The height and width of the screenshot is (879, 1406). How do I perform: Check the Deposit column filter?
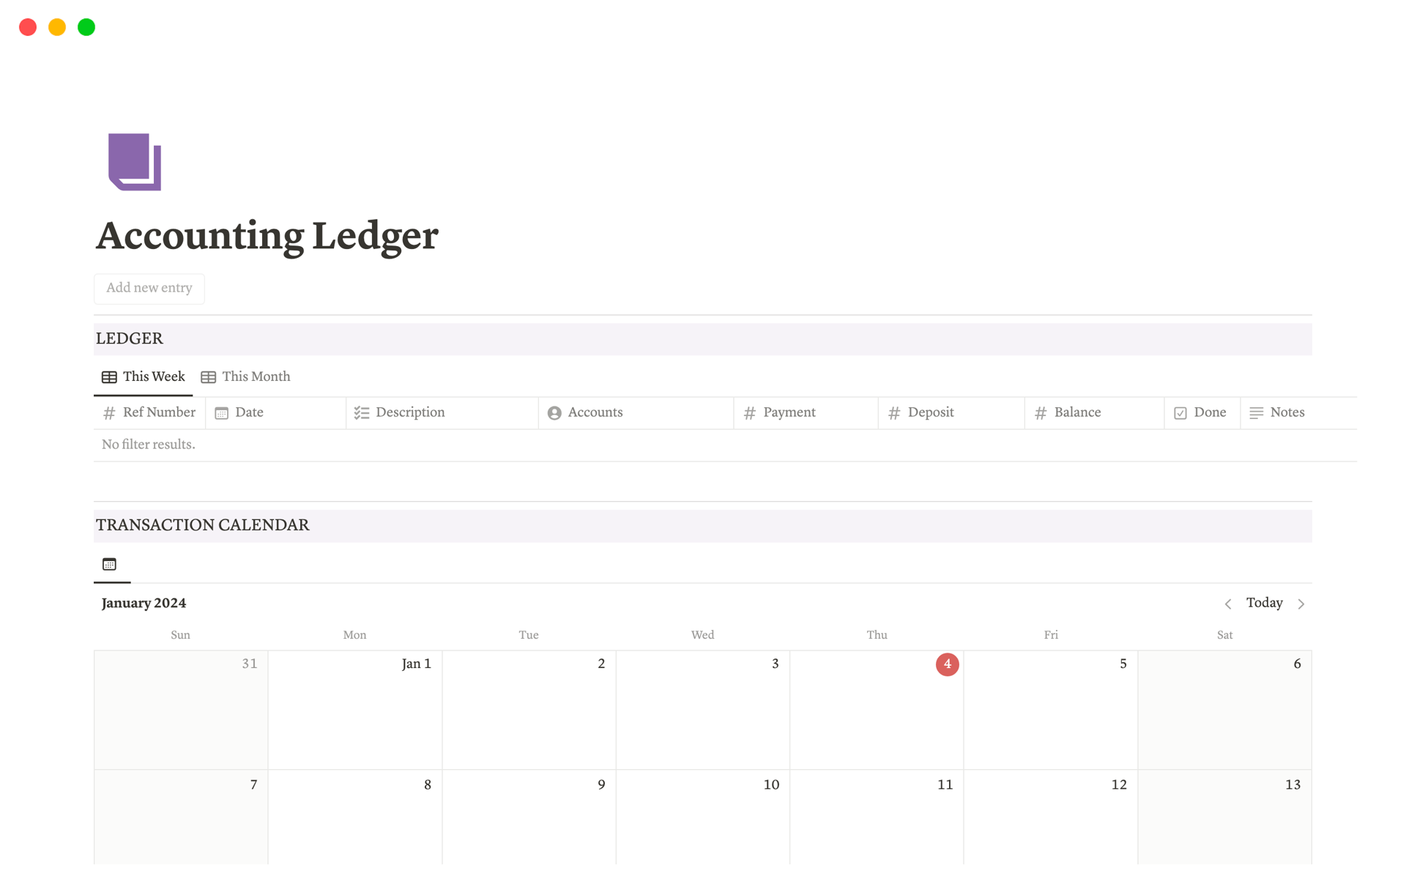point(932,412)
